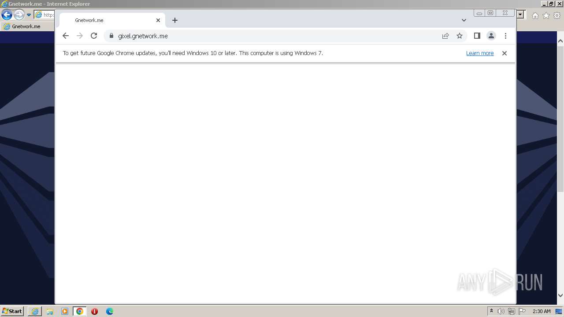The width and height of the screenshot is (564, 317).
Task: Restore down the Chrome window
Action: [490, 13]
